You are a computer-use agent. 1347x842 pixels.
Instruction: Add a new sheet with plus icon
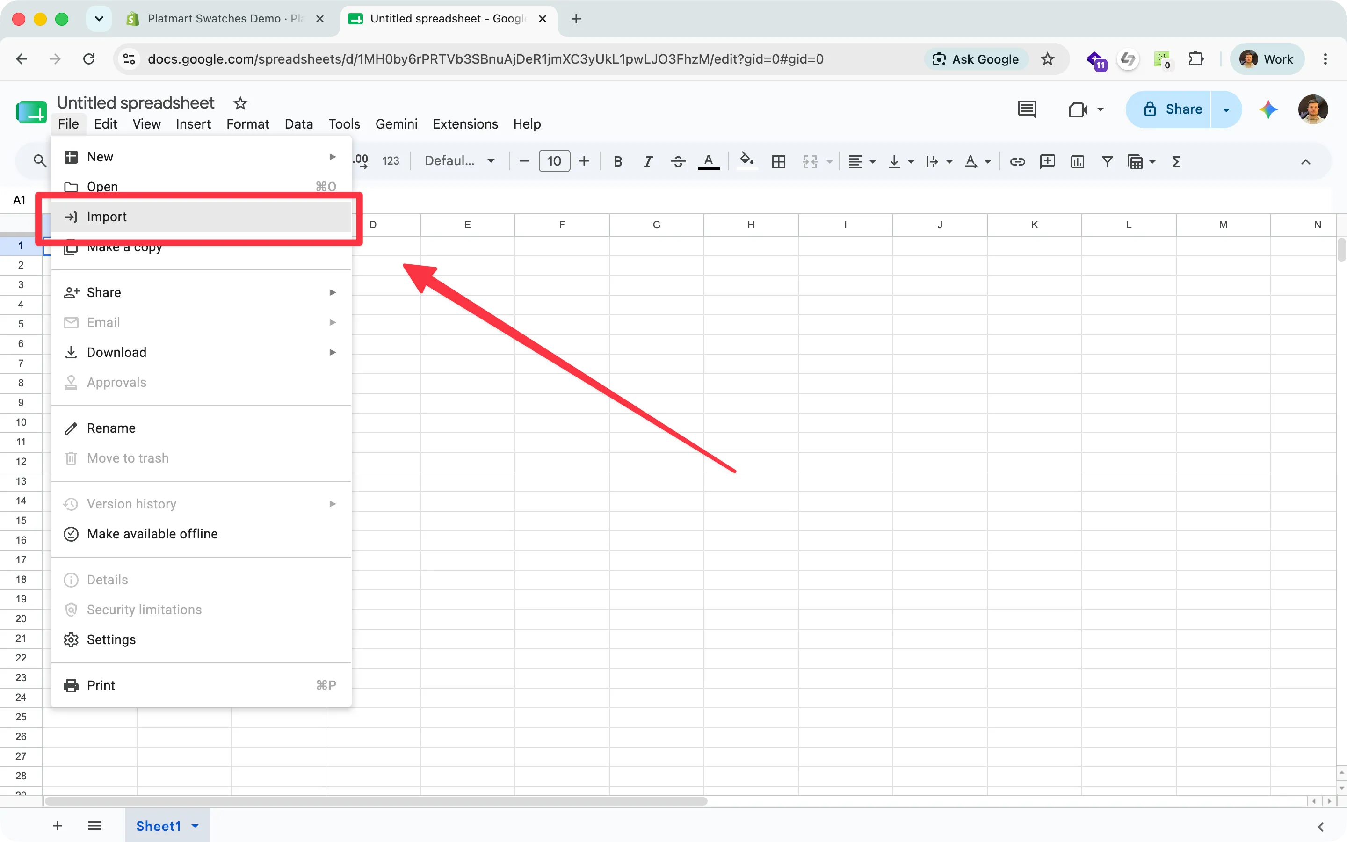[x=58, y=826]
